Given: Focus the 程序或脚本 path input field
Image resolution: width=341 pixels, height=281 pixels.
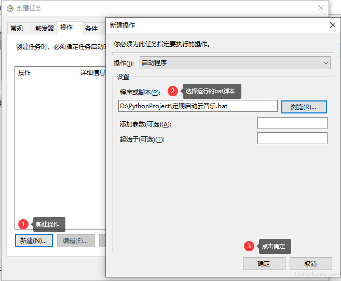Looking at the screenshot, I should (x=198, y=106).
